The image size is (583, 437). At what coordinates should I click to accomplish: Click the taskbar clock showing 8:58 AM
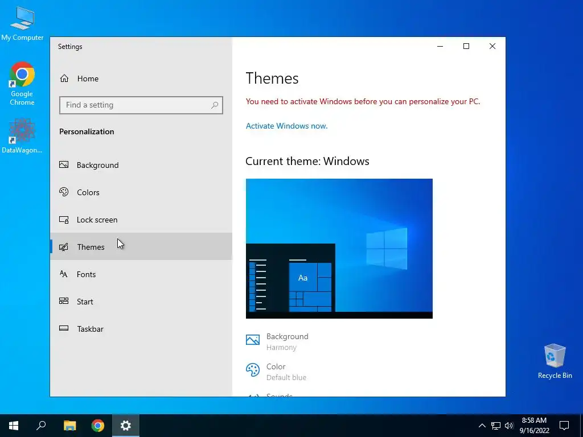[534, 426]
